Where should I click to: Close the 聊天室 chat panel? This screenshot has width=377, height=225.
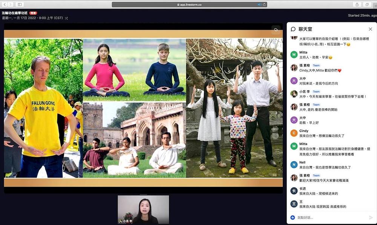[371, 29]
